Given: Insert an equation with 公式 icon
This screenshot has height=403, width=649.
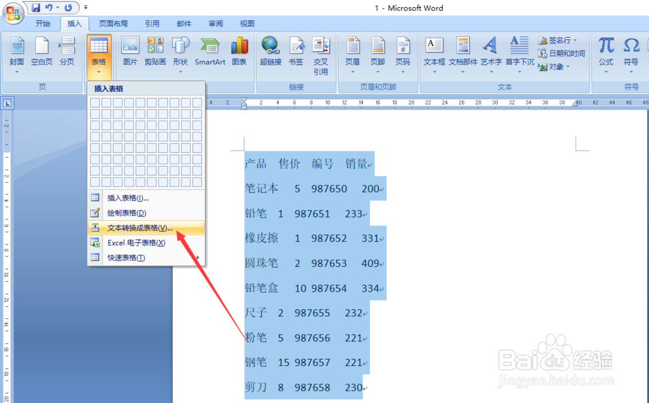Looking at the screenshot, I should (x=606, y=52).
